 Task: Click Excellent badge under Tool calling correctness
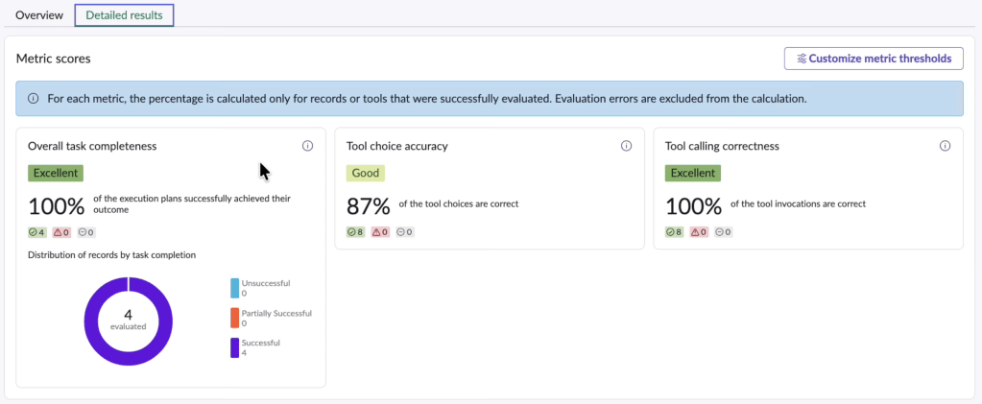(x=692, y=174)
